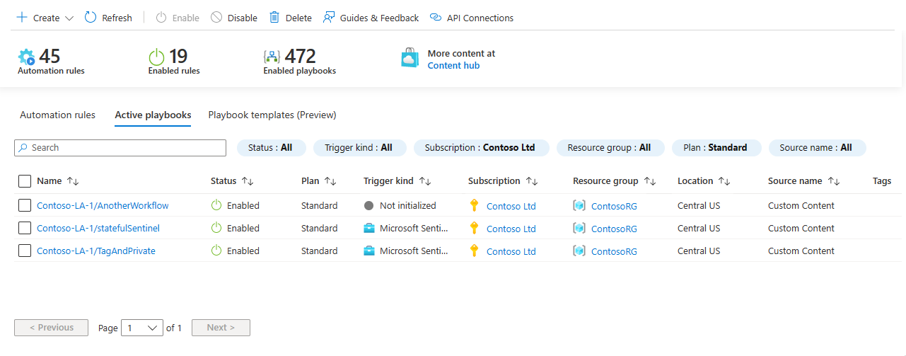Follow the Content hub link
Viewport: 906px width, 356px height.
(x=453, y=66)
